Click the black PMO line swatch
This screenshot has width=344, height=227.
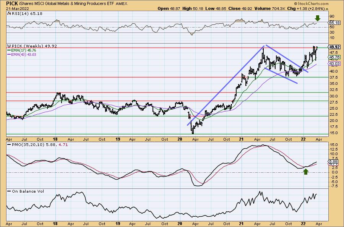[x=9, y=145]
